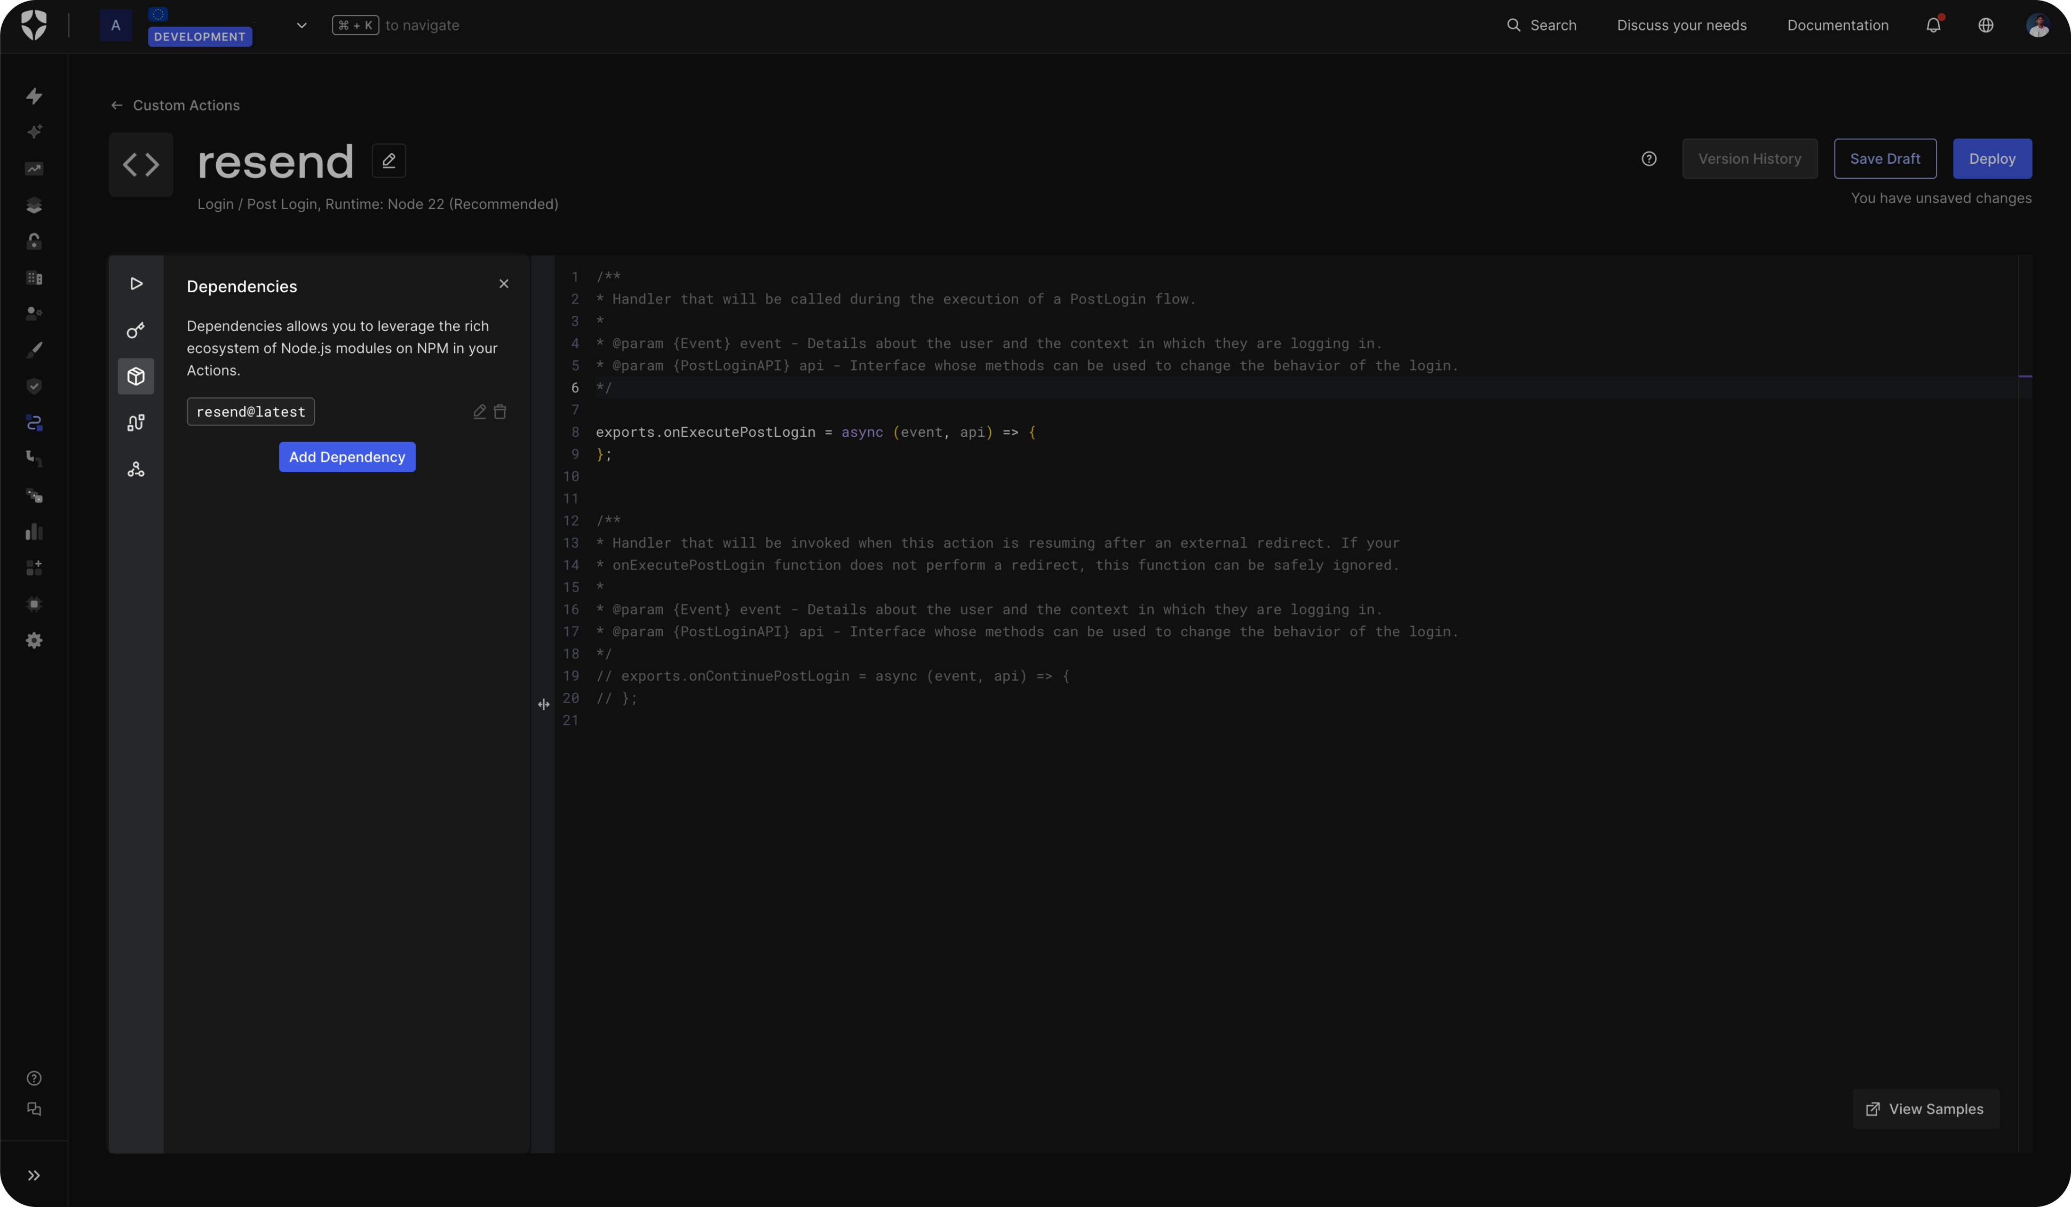
Task: Open the Extensions chip icon
Action: coord(34,604)
